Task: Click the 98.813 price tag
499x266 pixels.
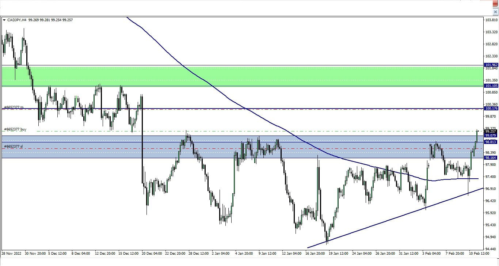Action: pos(491,142)
